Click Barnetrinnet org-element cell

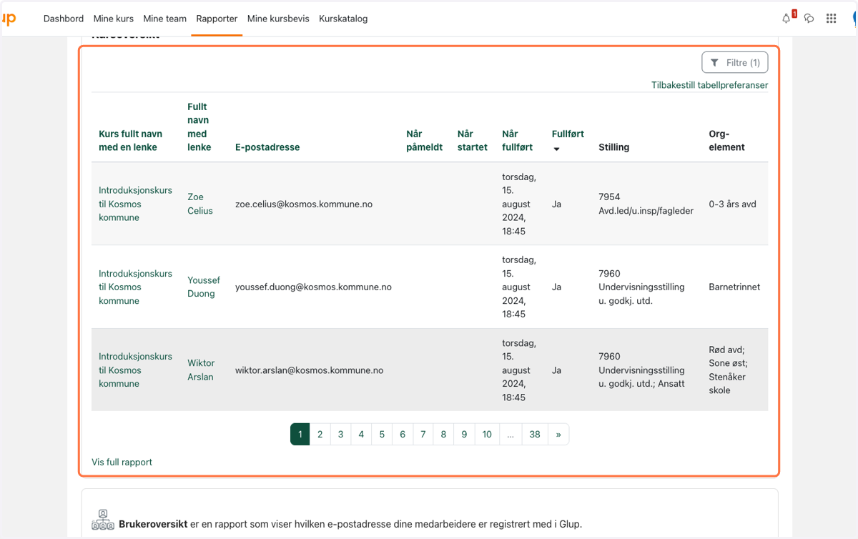point(734,287)
